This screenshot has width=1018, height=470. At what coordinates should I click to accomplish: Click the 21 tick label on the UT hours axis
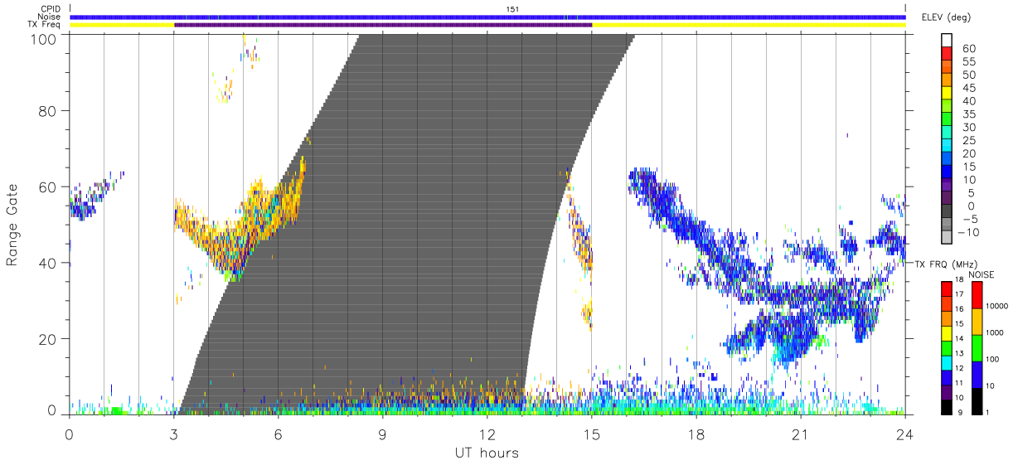pyautogui.click(x=801, y=434)
